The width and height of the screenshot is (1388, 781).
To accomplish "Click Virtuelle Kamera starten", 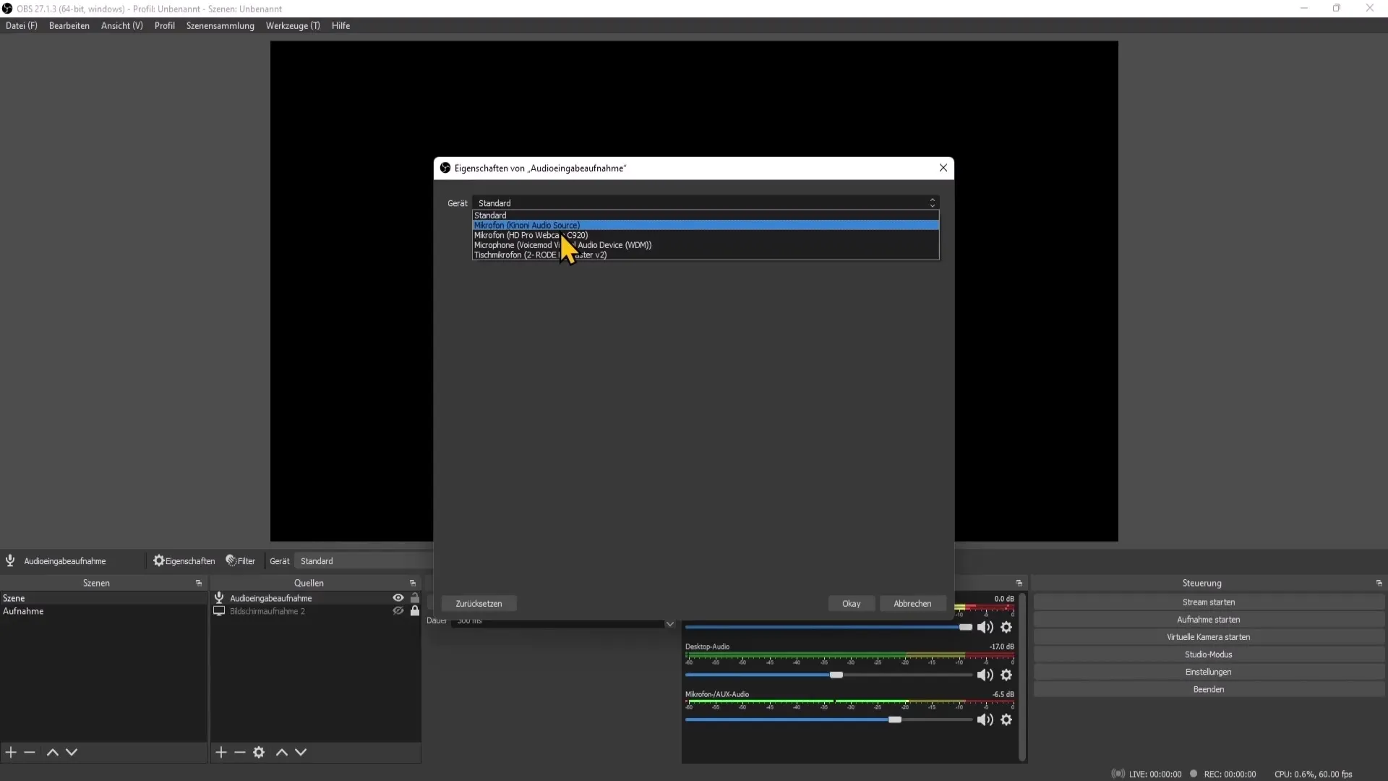I will point(1209,637).
